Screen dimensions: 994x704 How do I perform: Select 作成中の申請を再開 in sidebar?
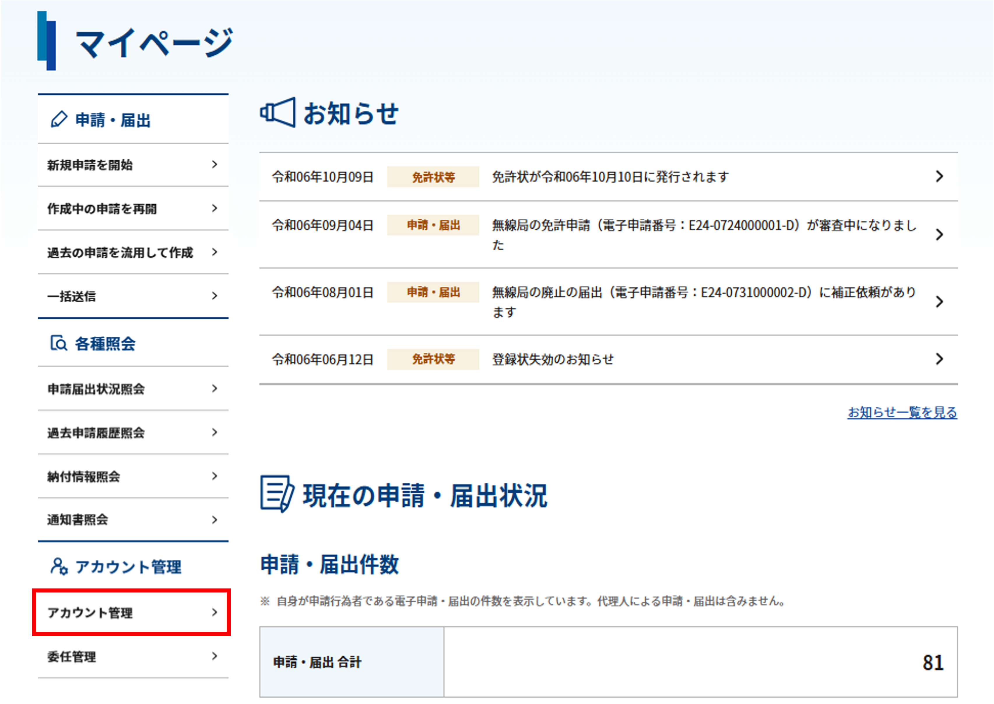coord(133,208)
